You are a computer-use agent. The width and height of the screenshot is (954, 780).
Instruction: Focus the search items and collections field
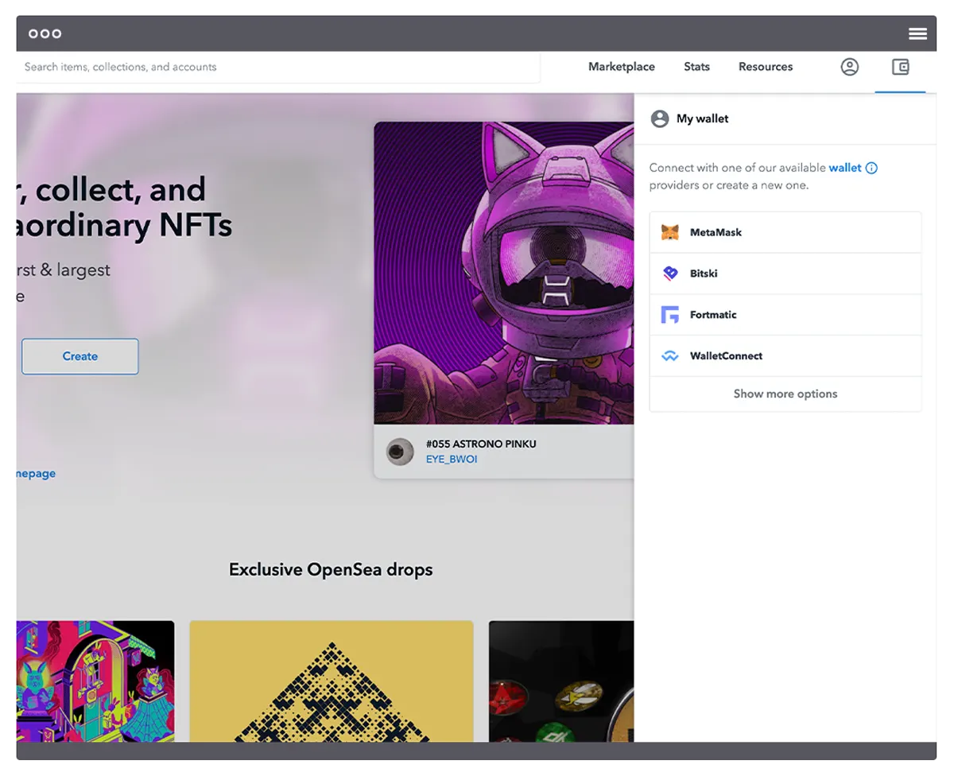278,67
